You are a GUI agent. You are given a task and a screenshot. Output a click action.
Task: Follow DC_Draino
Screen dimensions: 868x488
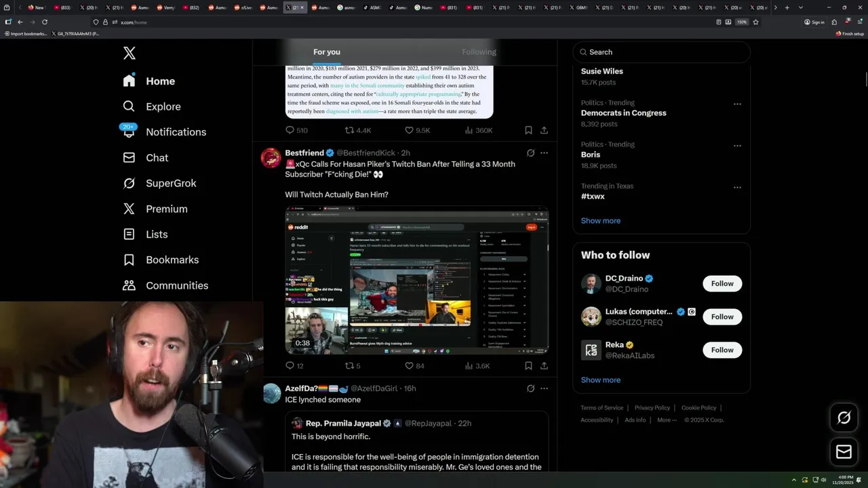coord(722,284)
